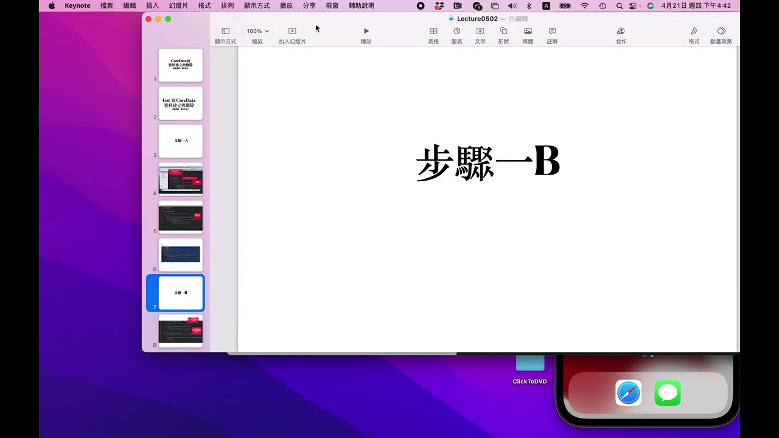779x438 pixels.
Task: Open the 播放 menu in menu bar
Action: (x=286, y=5)
